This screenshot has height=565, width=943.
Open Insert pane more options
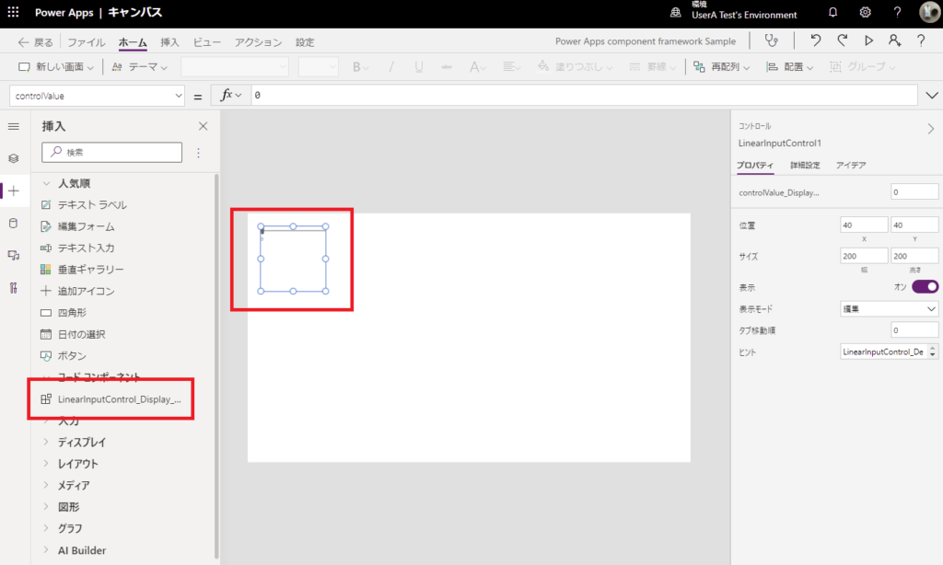199,153
